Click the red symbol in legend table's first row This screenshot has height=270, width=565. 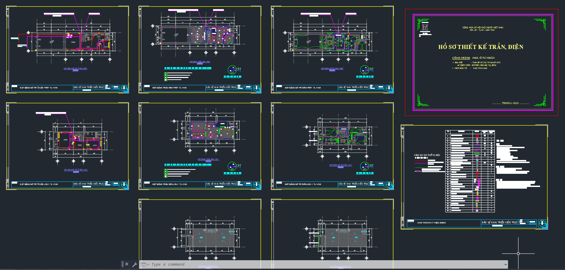pyautogui.click(x=477, y=136)
